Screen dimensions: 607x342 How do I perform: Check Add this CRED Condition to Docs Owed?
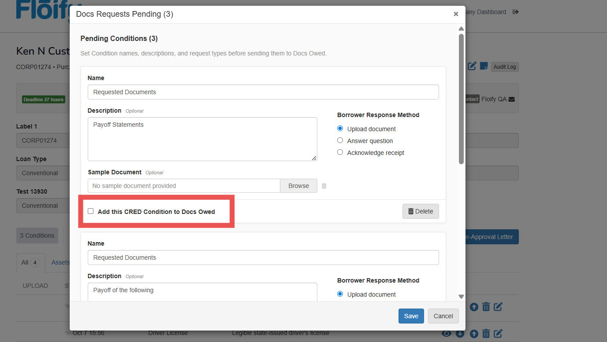pyautogui.click(x=91, y=211)
